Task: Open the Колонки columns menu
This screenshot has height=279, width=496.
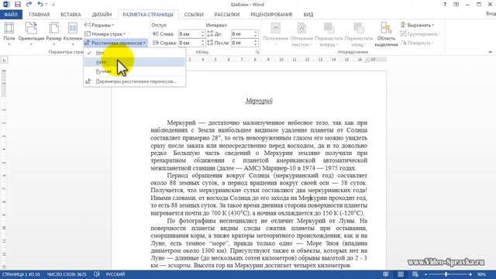Action: [73, 34]
